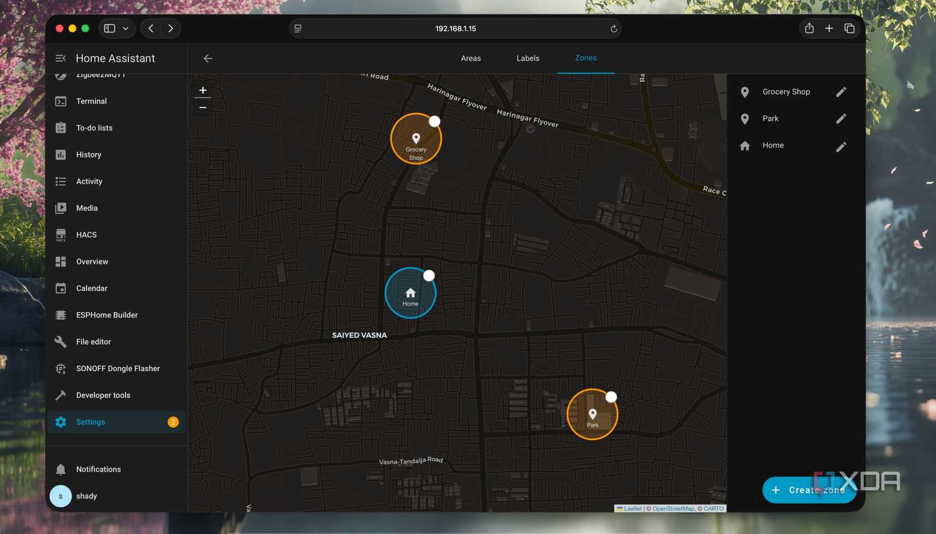The width and height of the screenshot is (936, 534).
Task: Open Settings in the sidebar
Action: coord(116,422)
